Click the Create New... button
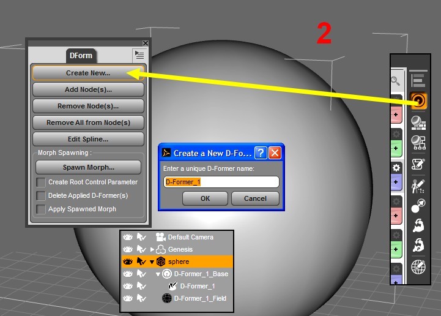The image size is (441, 316). pos(88,73)
